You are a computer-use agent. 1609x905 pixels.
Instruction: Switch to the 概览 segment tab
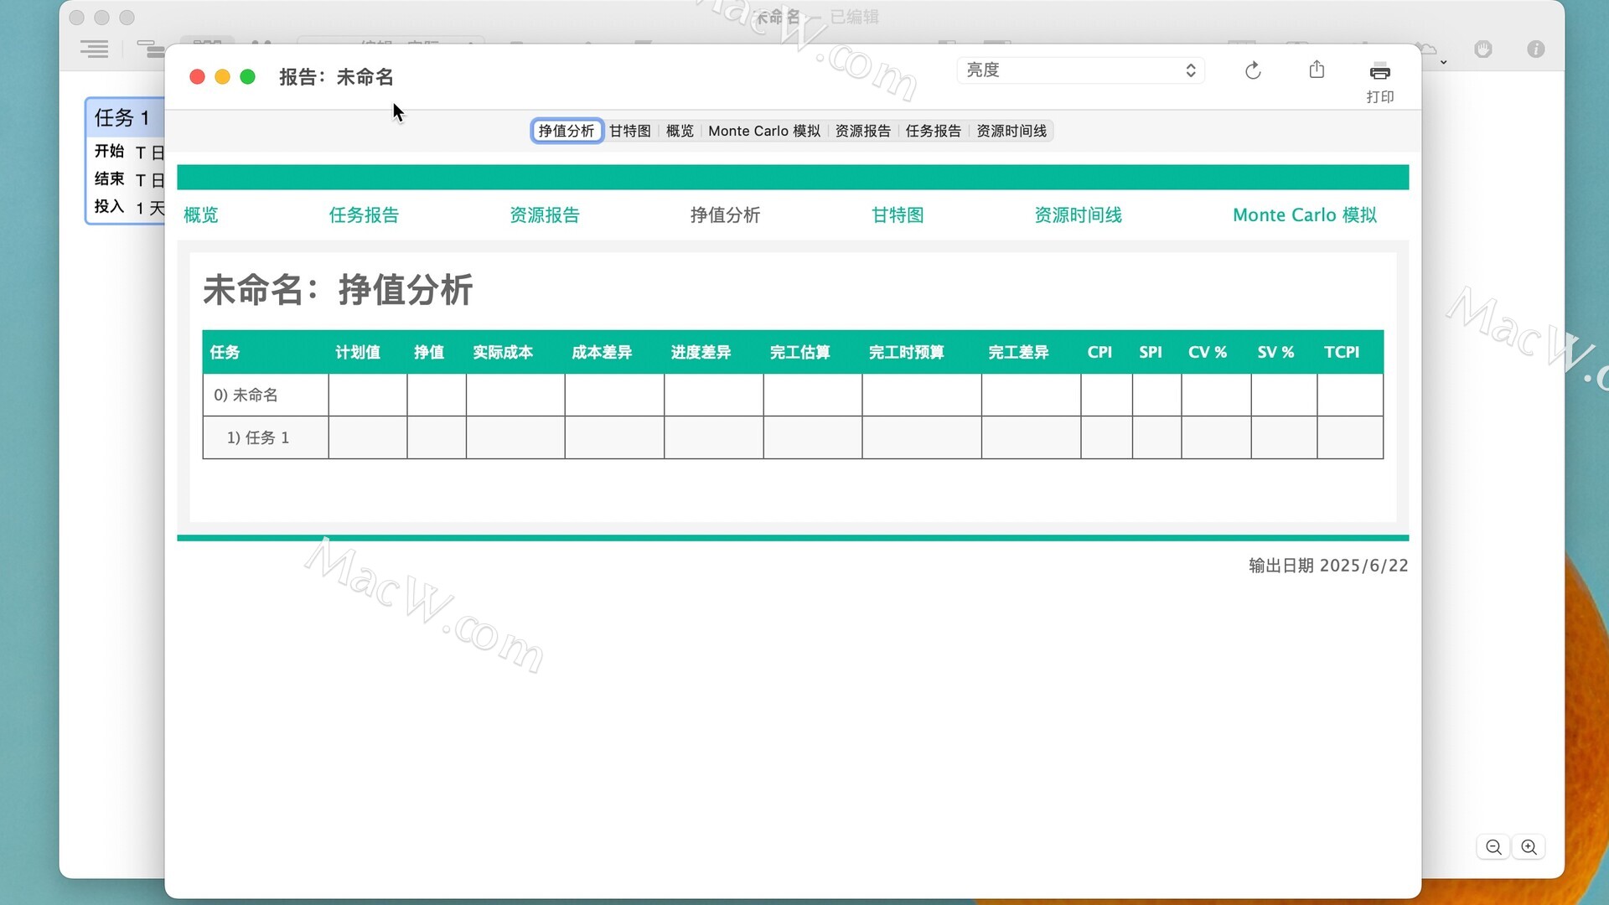pos(680,131)
